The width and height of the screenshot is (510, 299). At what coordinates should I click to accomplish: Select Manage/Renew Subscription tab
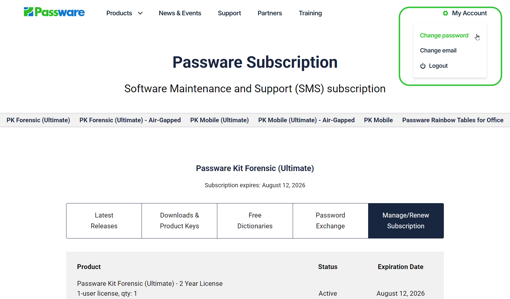pyautogui.click(x=406, y=221)
